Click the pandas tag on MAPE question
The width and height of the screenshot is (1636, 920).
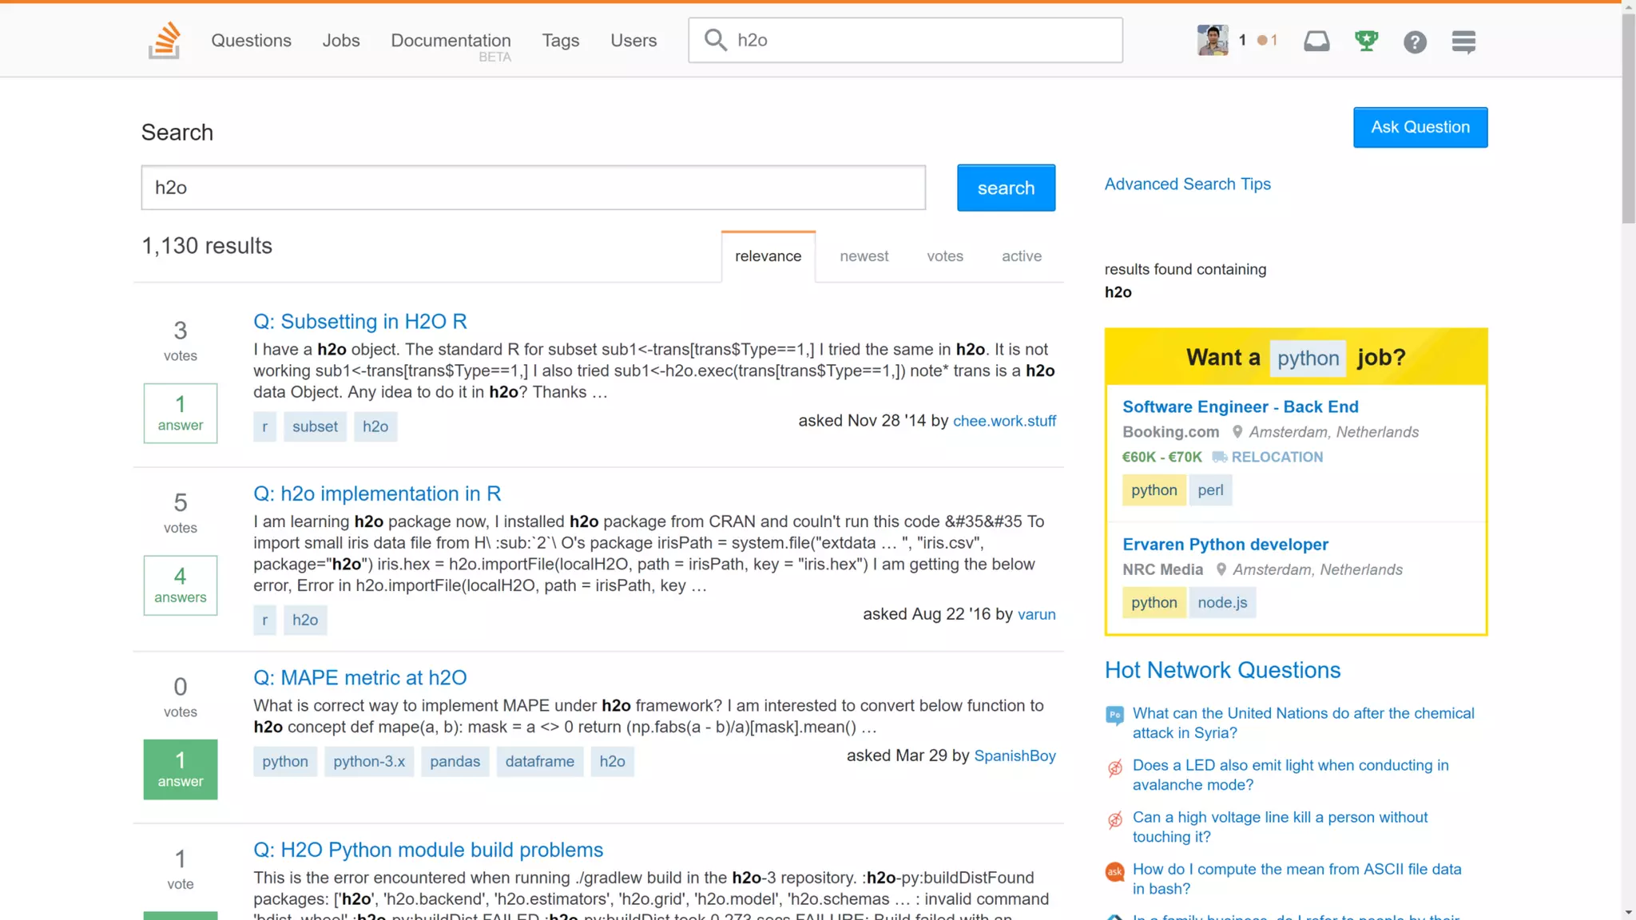click(455, 762)
